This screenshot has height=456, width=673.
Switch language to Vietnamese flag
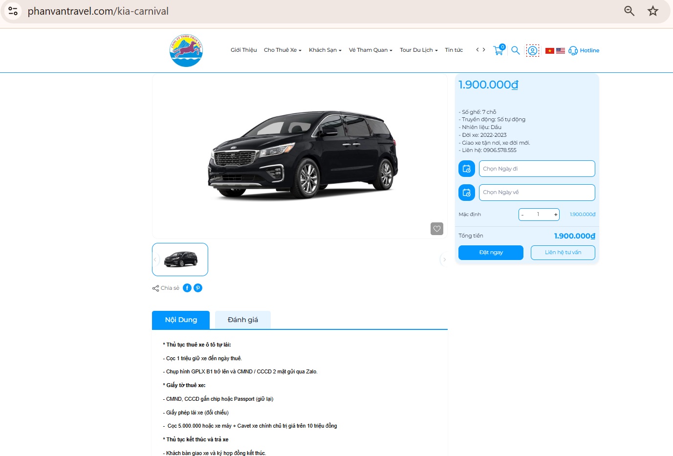pos(550,50)
